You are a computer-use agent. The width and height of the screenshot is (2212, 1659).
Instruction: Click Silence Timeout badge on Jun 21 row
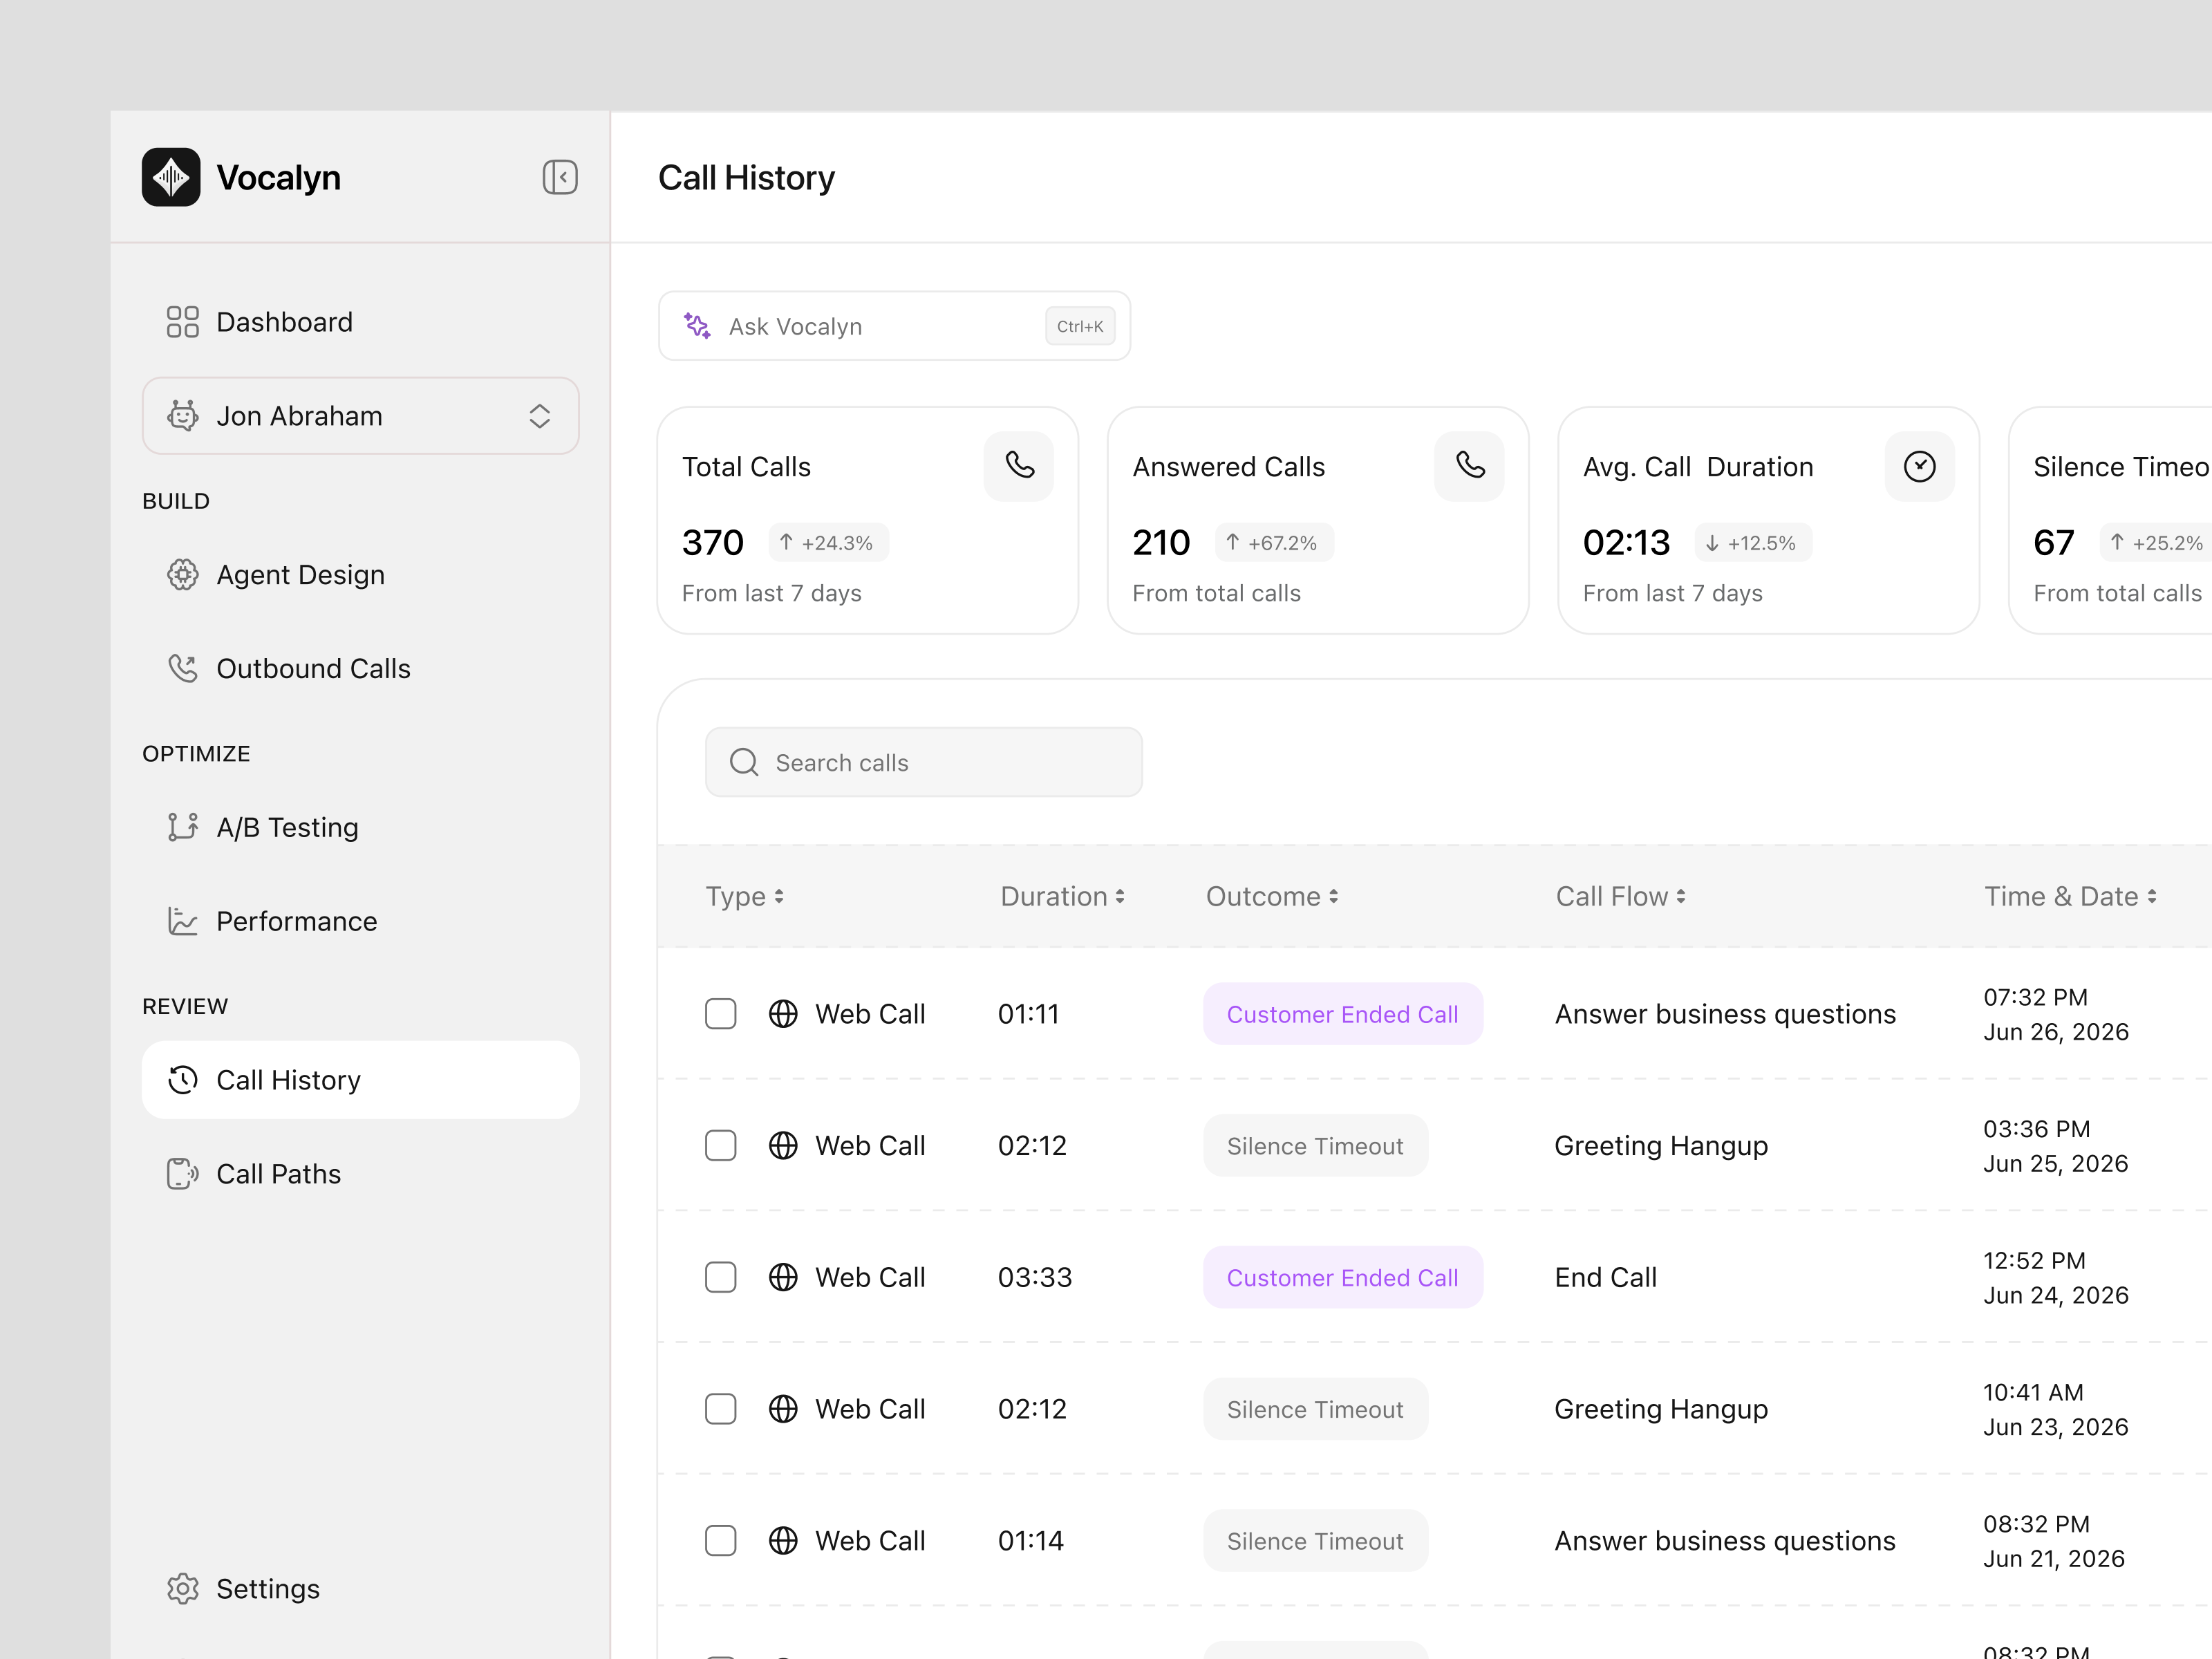(1315, 1541)
